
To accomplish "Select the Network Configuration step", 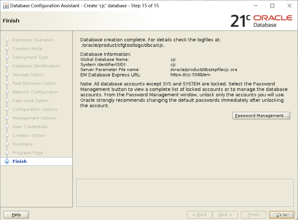I will click(35, 92).
